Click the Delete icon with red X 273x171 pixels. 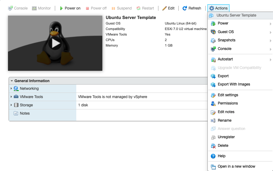(213, 146)
